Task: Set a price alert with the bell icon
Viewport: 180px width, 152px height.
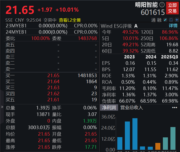Action: [171, 20]
